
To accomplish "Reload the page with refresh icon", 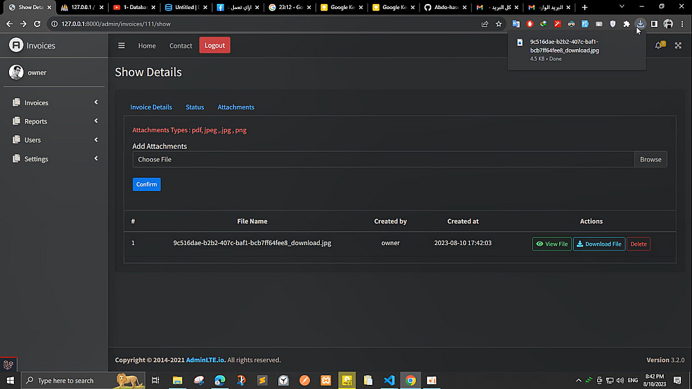I will [37, 24].
